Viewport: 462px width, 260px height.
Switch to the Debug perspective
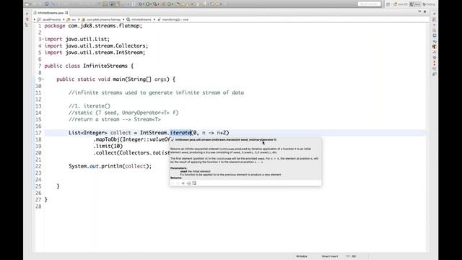click(429, 4)
